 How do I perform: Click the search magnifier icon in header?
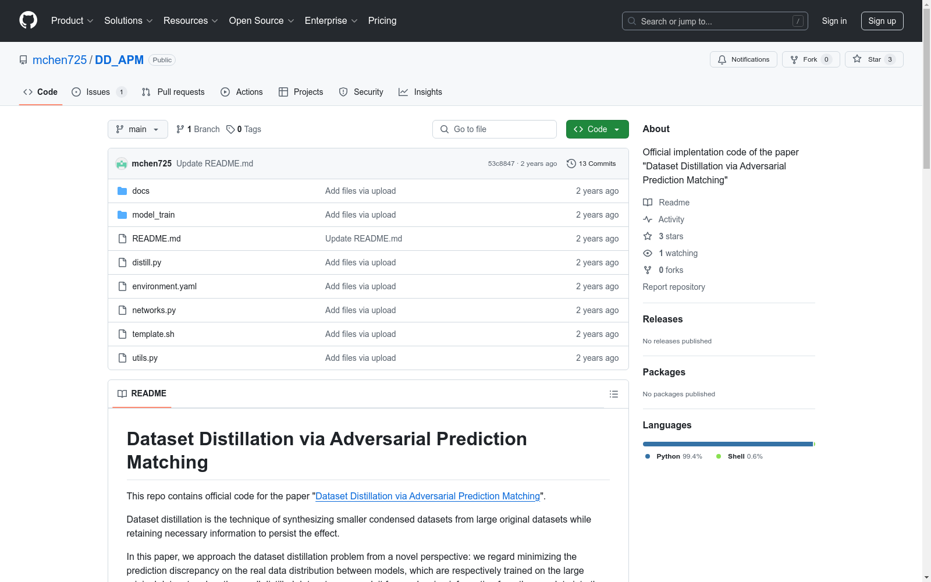click(632, 21)
